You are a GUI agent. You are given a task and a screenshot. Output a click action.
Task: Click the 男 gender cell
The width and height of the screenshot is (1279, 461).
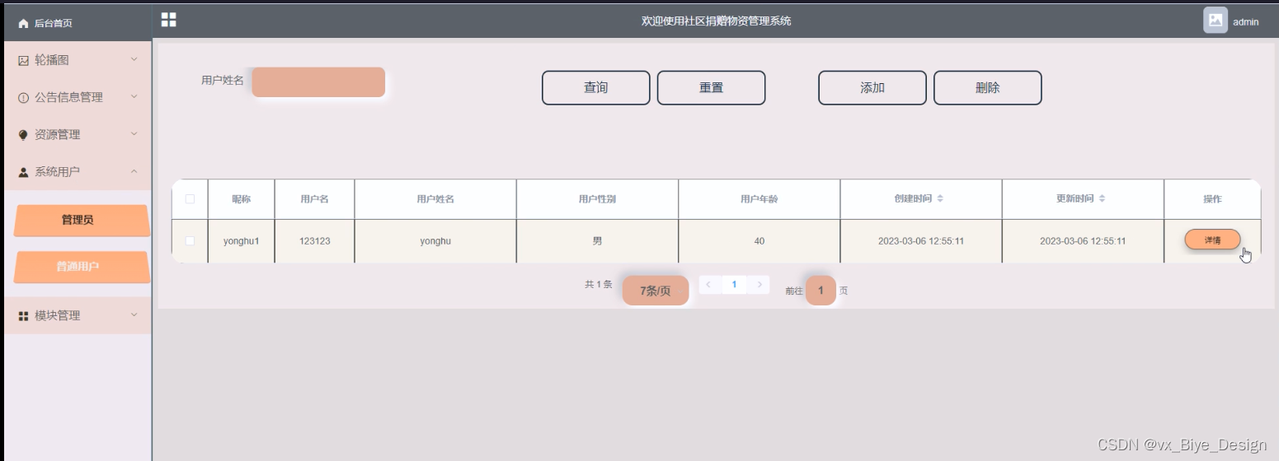click(597, 241)
